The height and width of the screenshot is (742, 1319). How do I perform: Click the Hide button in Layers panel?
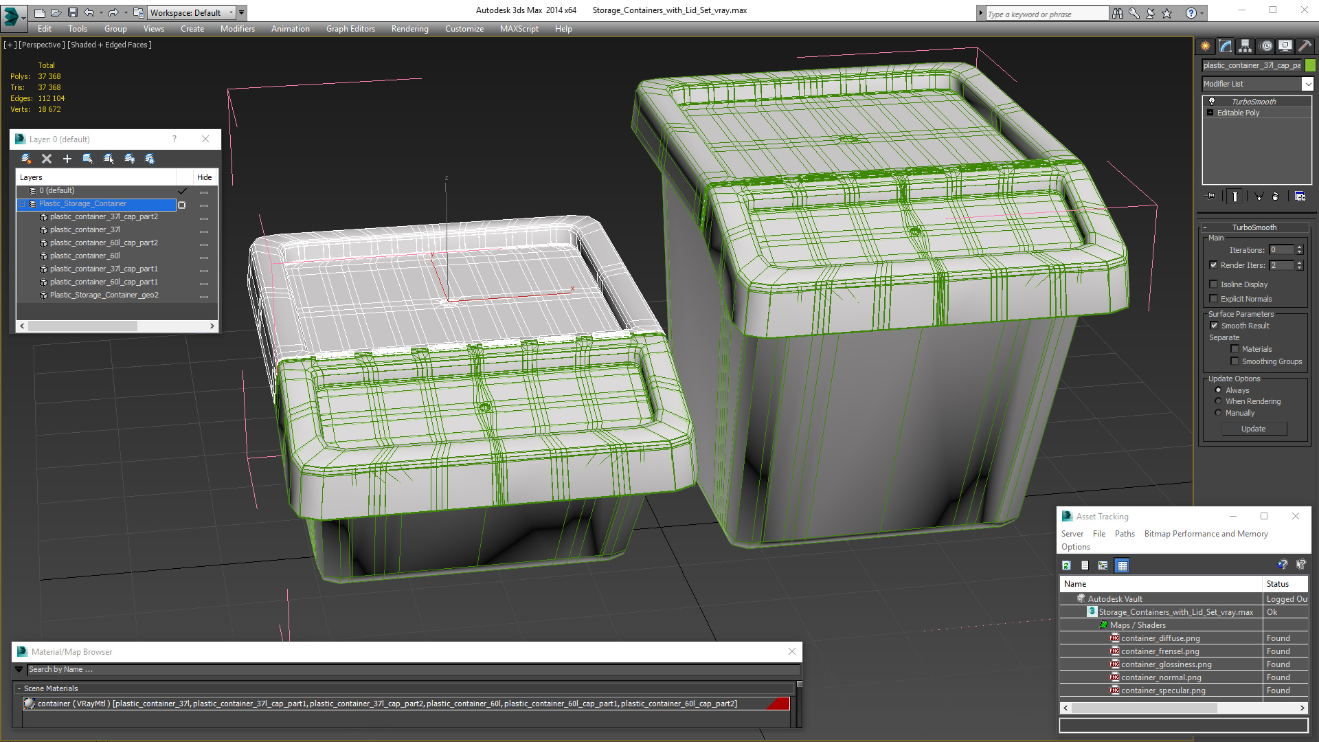point(204,177)
